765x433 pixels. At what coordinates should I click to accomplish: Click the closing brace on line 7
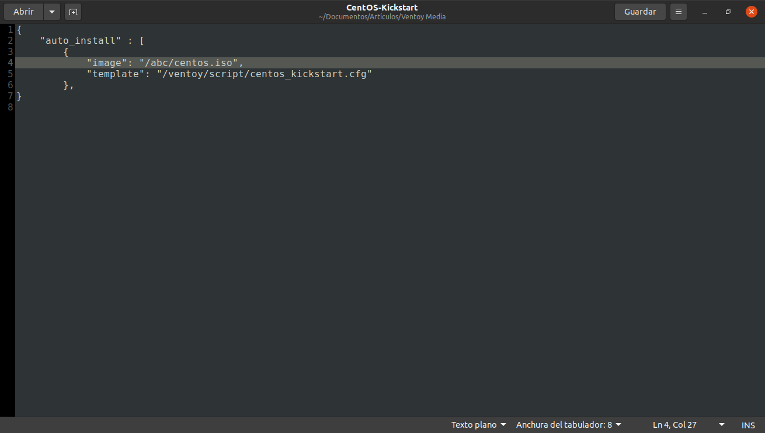coord(19,96)
